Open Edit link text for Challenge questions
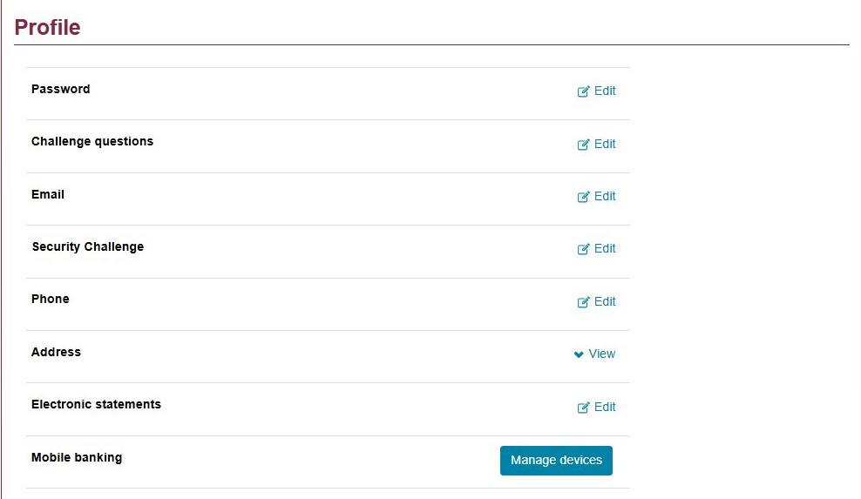The height and width of the screenshot is (499, 861). [605, 144]
